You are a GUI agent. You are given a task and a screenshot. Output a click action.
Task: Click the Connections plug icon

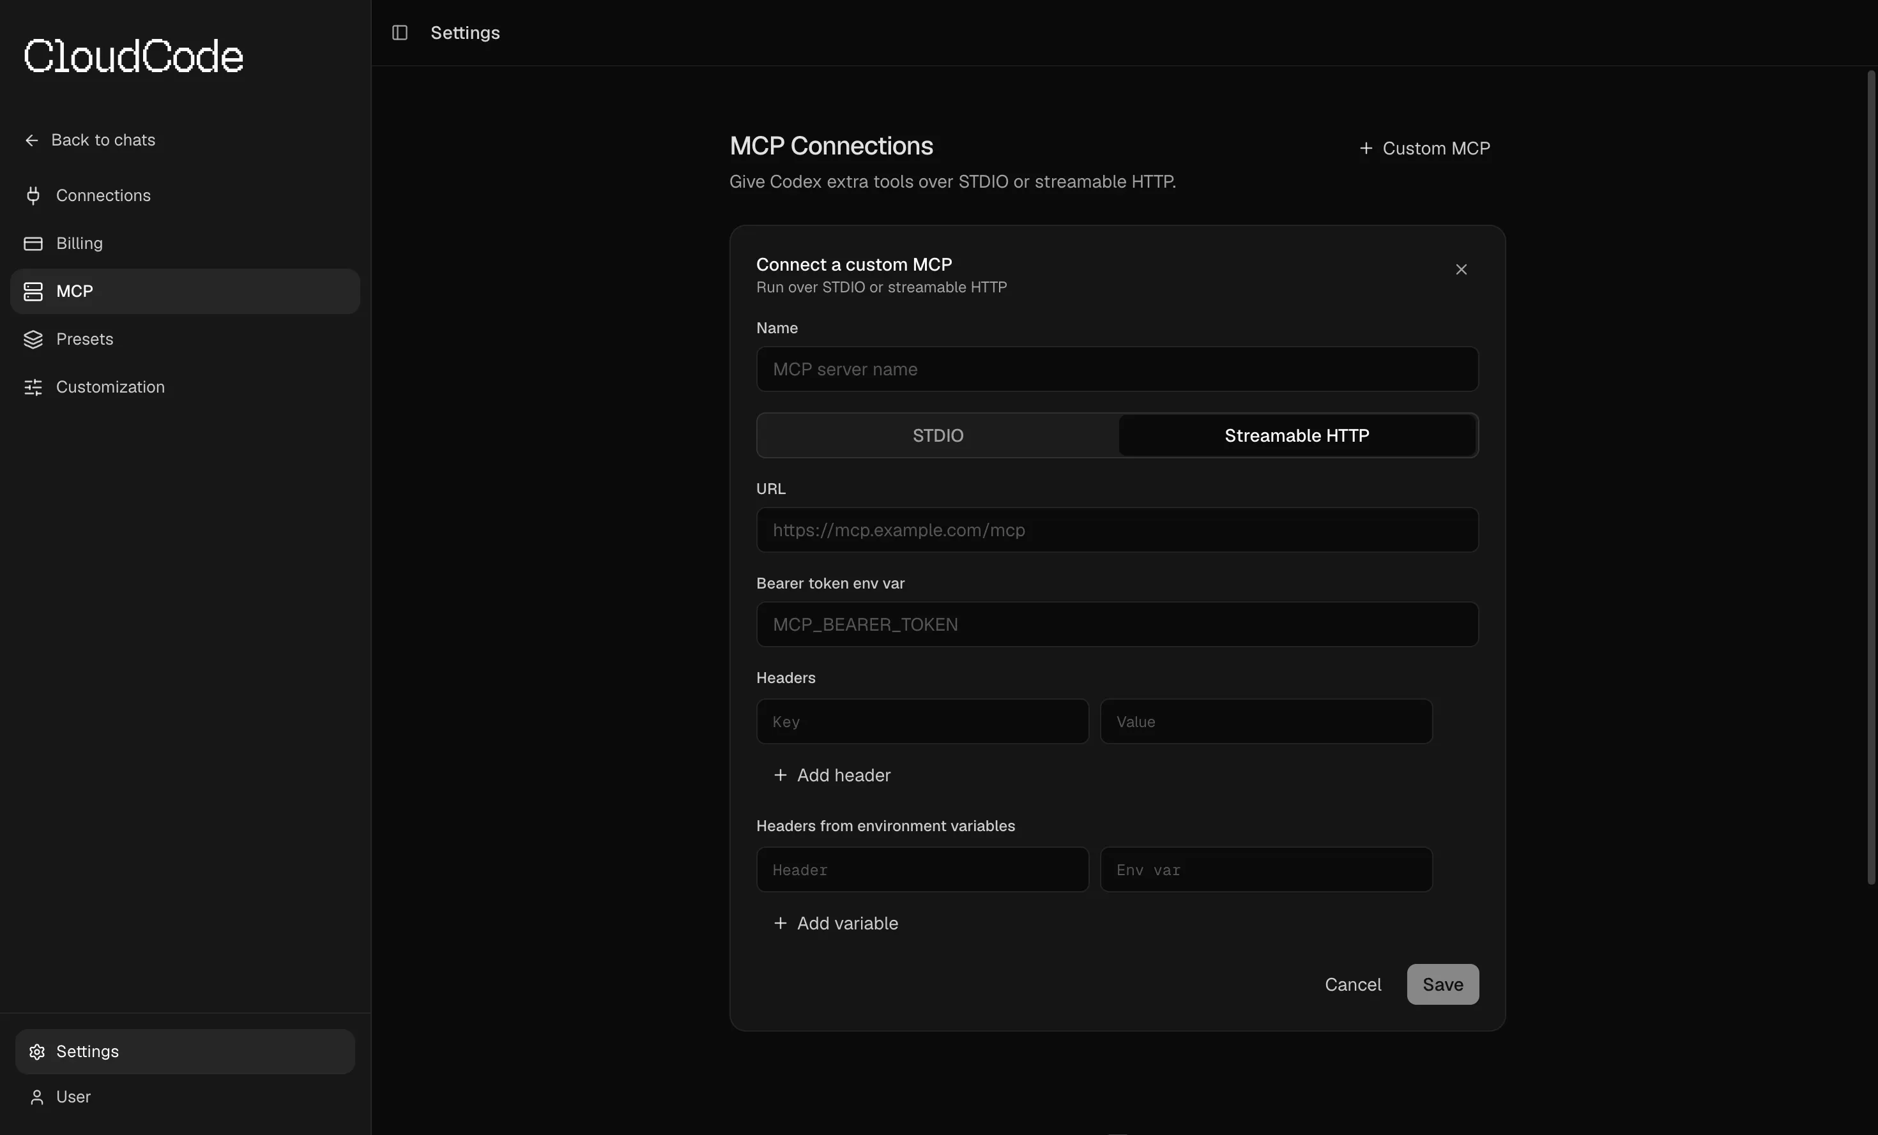(x=33, y=196)
